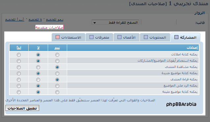The height and width of the screenshot is (122, 210).
Task: Click the 'لا' column header link
Action: 38,48
